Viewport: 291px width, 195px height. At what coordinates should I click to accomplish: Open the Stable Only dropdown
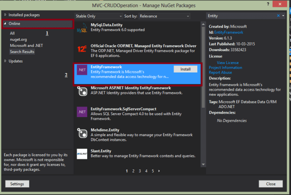(x=98, y=16)
